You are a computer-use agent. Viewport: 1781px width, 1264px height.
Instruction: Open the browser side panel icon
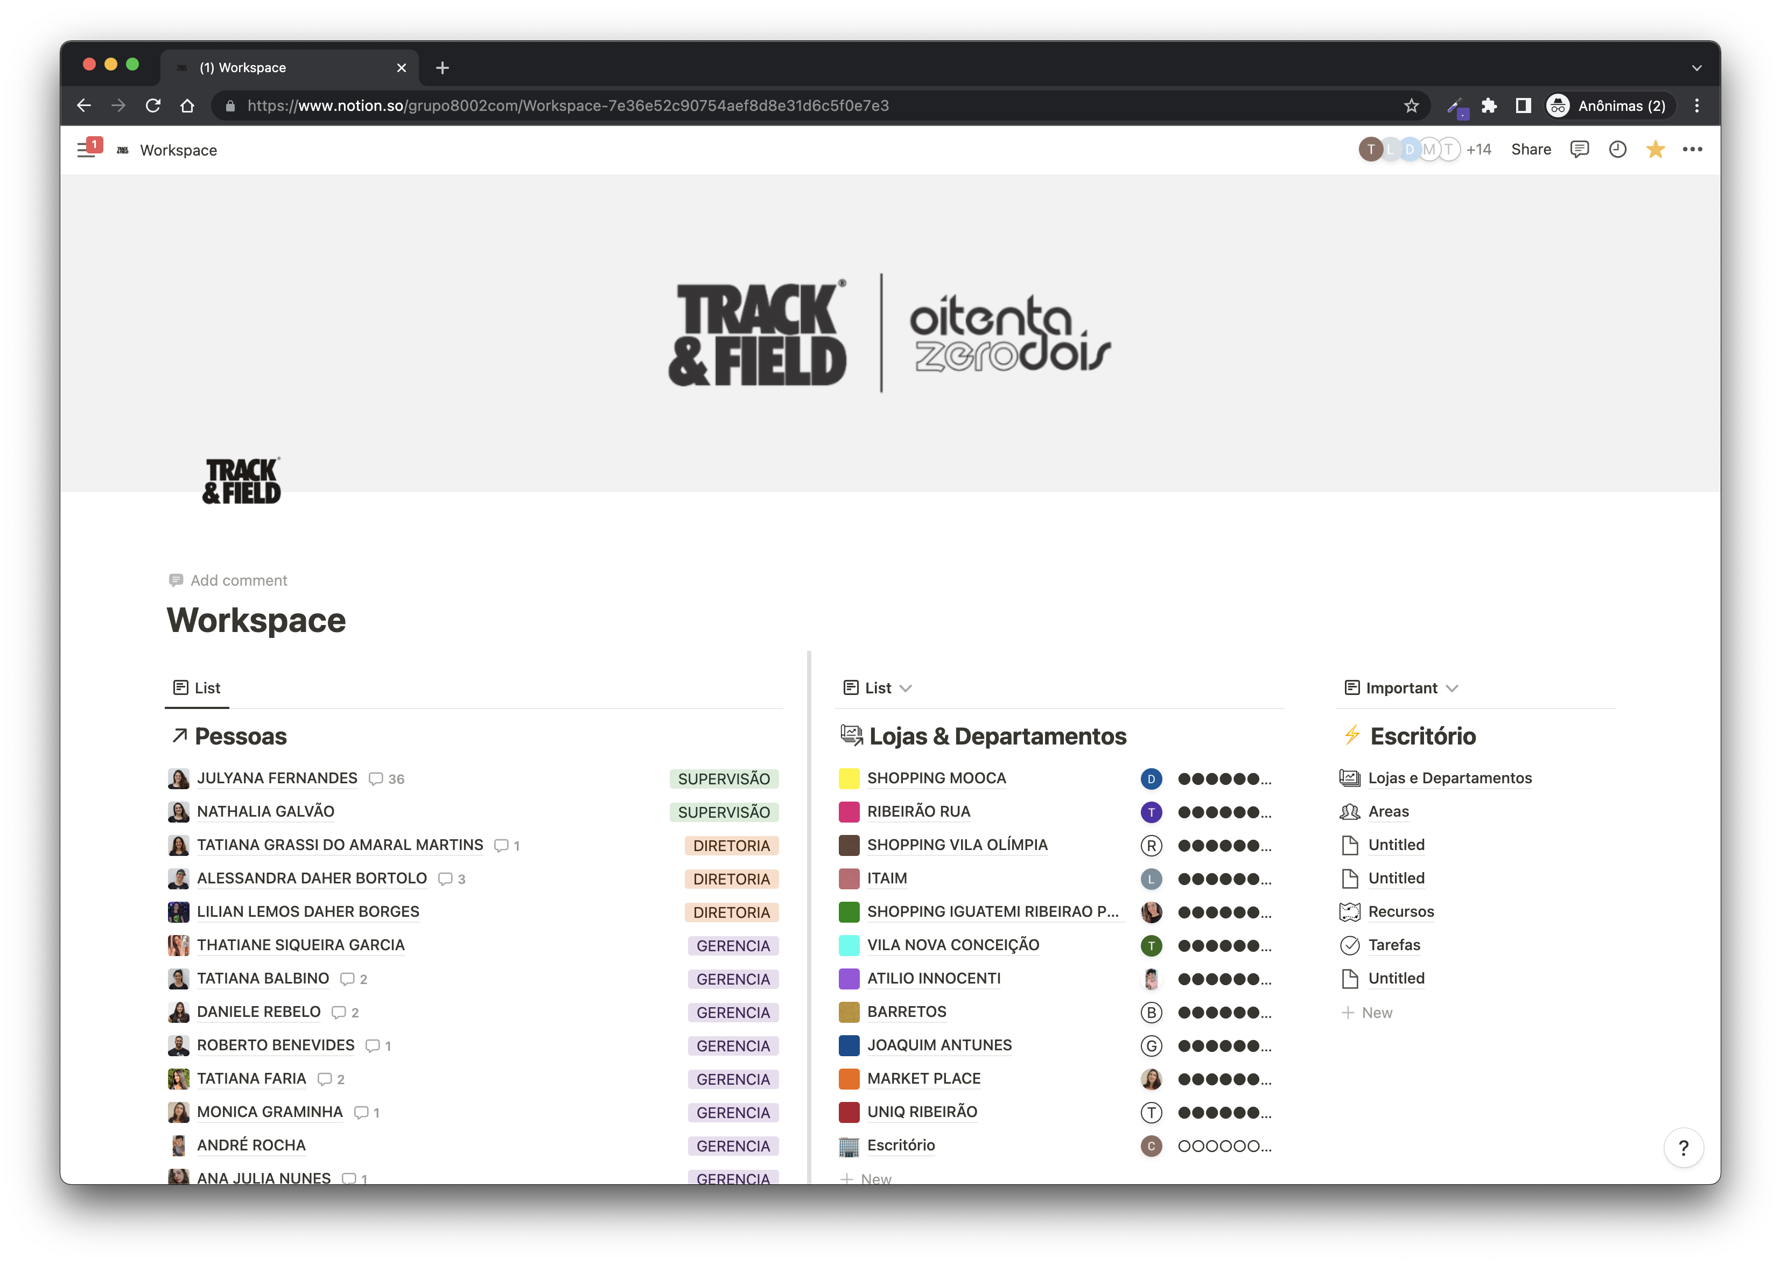pos(1523,106)
